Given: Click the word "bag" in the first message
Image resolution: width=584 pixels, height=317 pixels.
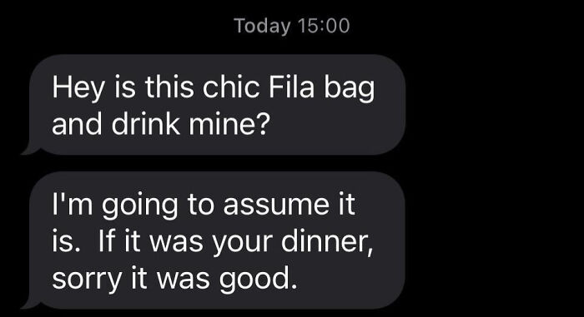Looking at the screenshot, I should tap(349, 89).
